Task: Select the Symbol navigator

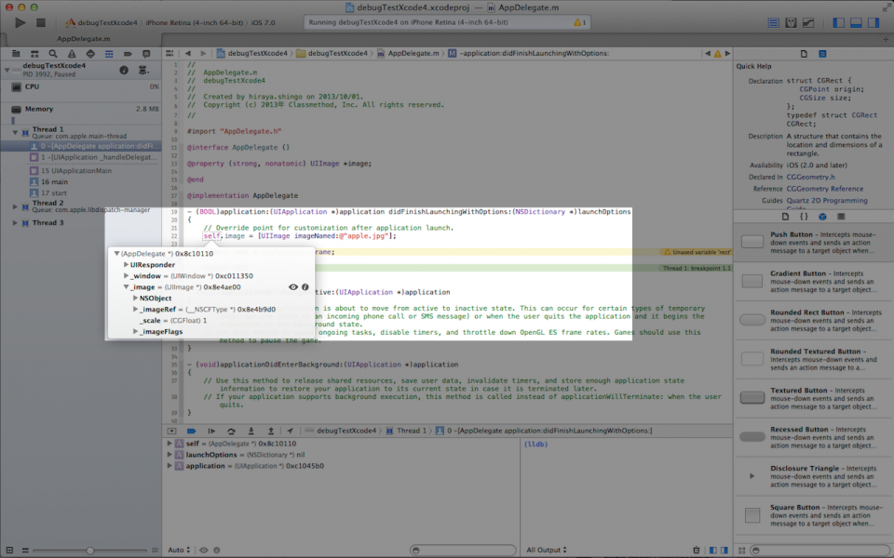Action: 34,53
